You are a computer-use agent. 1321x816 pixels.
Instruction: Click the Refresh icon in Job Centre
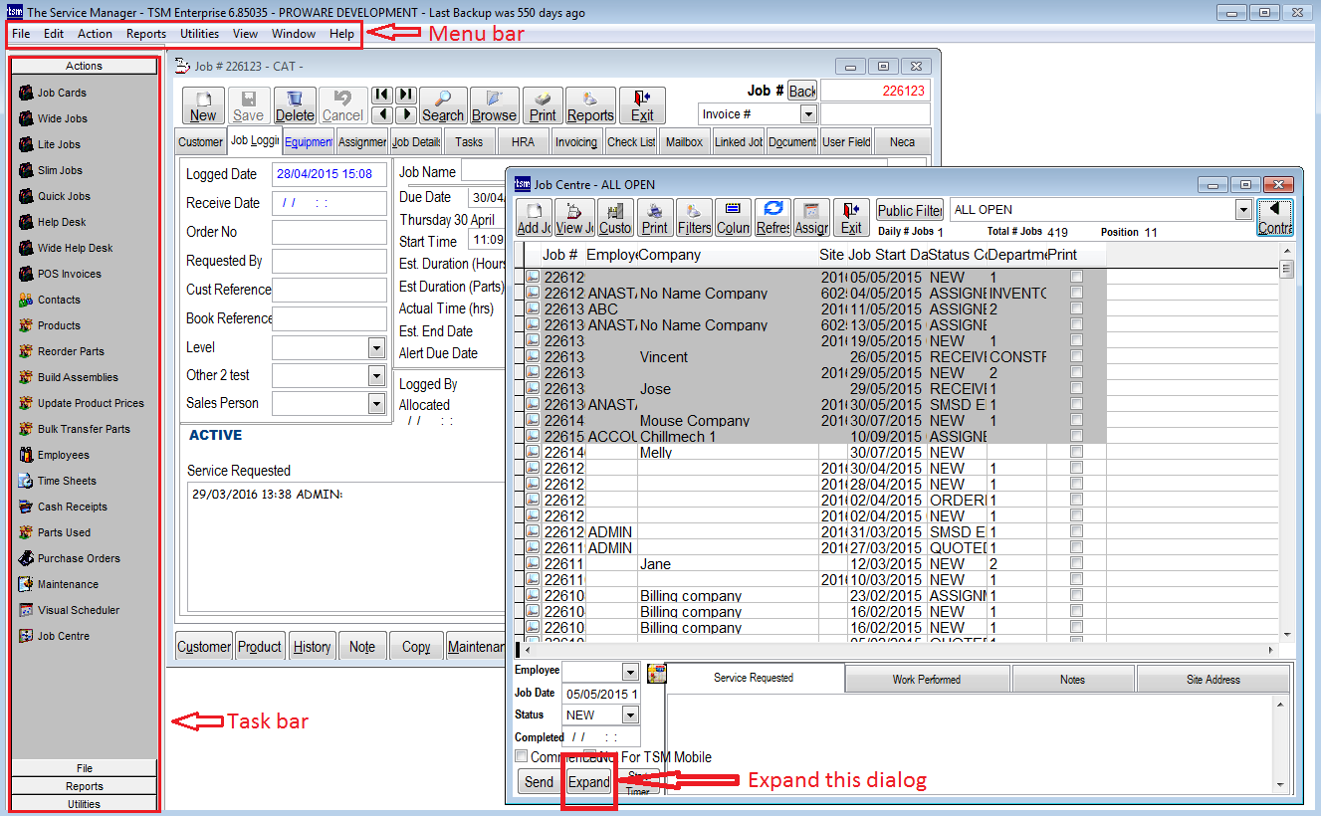point(772,217)
